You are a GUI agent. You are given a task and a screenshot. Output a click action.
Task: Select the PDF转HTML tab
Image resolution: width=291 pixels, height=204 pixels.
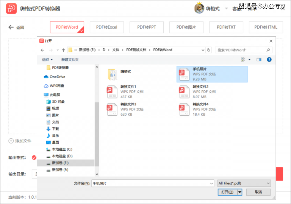(x=266, y=27)
